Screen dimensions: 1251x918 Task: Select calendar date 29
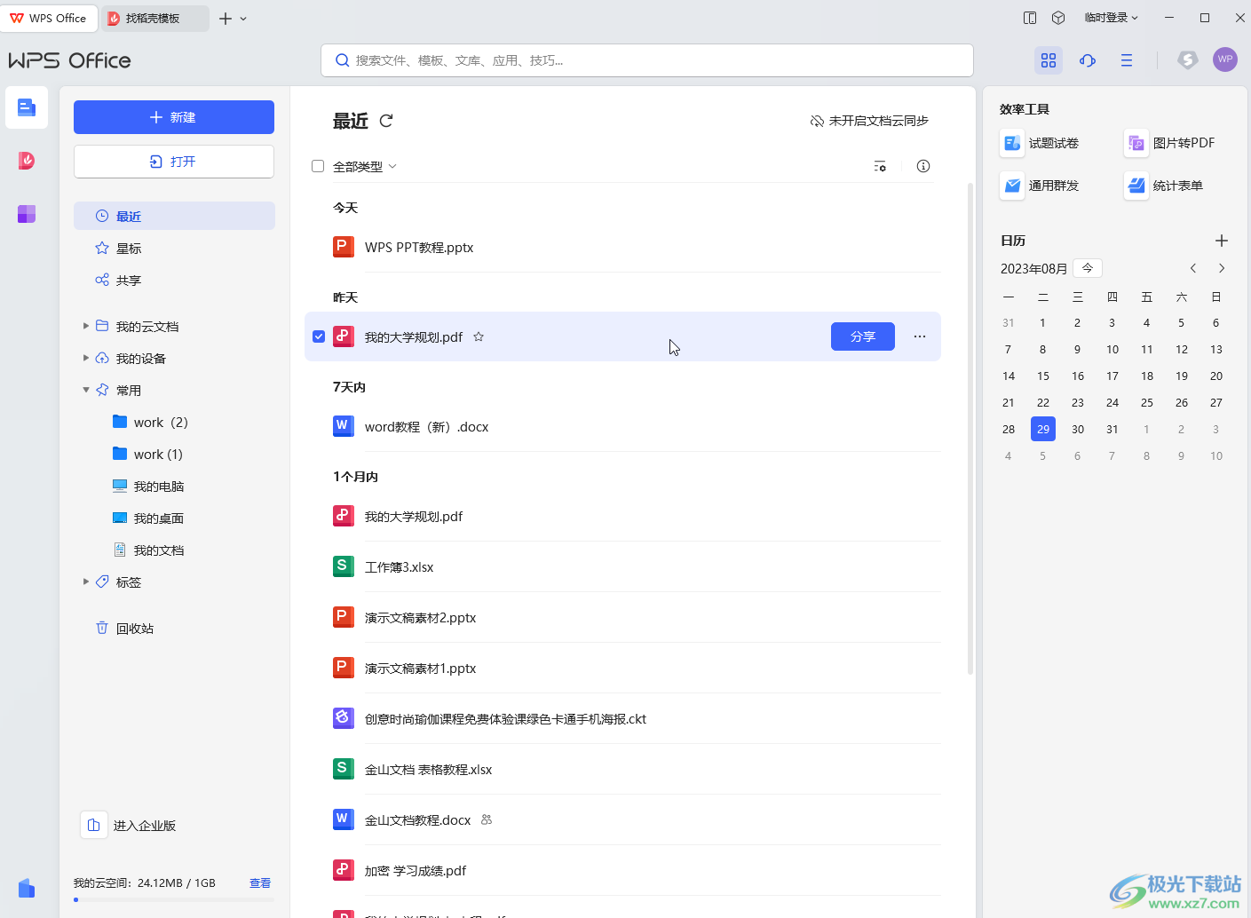1043,429
